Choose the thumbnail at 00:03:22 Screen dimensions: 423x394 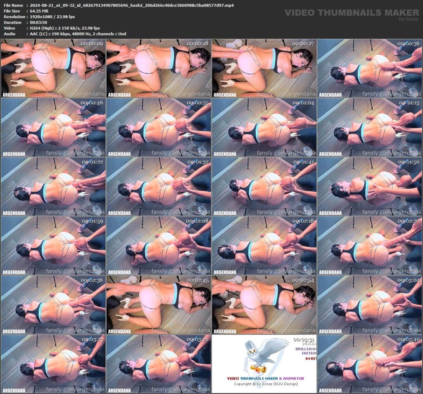159,364
